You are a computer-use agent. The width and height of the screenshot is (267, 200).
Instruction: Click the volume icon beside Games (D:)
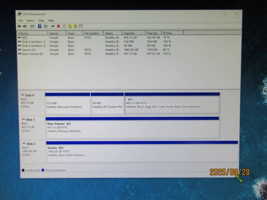pyautogui.click(x=20, y=50)
